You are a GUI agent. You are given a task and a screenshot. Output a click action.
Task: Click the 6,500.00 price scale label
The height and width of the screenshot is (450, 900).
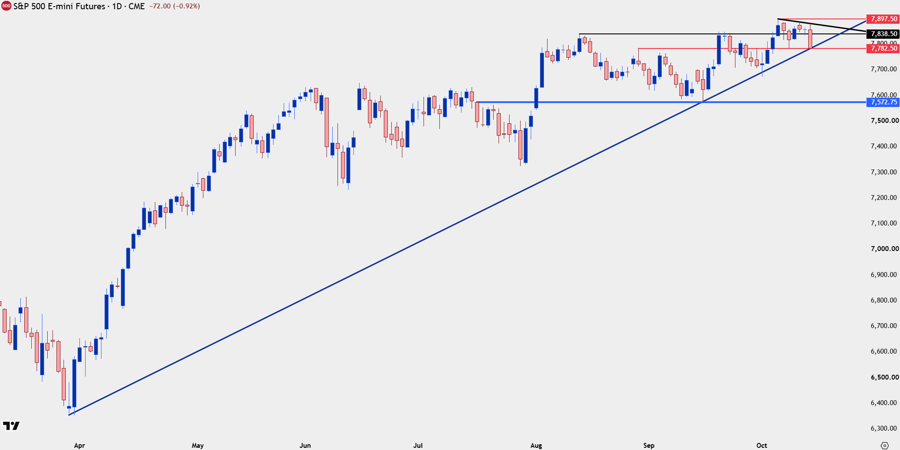pos(884,377)
